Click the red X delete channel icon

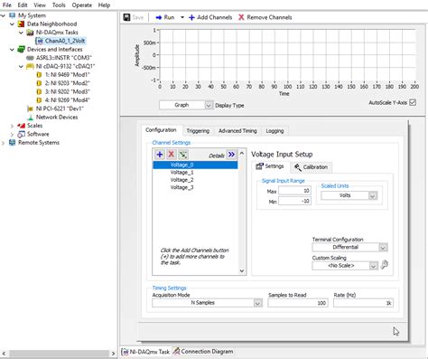point(172,155)
